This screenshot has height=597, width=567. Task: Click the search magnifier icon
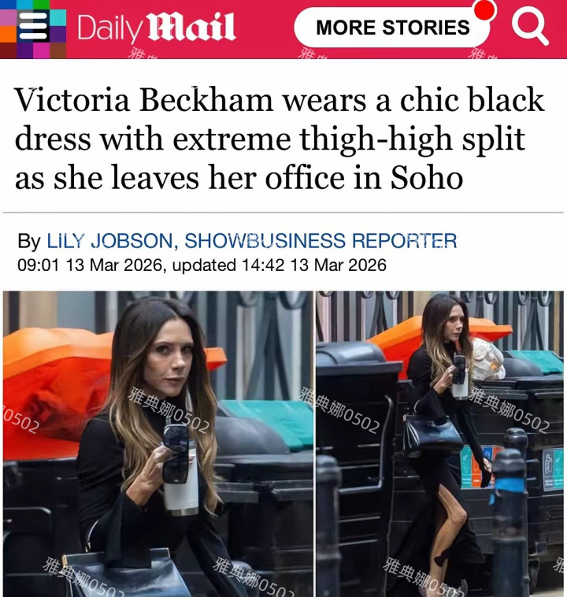pyautogui.click(x=530, y=26)
